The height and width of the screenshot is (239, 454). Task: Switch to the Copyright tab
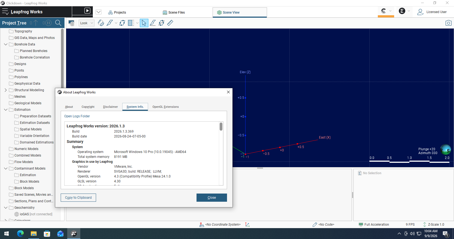[x=88, y=107]
